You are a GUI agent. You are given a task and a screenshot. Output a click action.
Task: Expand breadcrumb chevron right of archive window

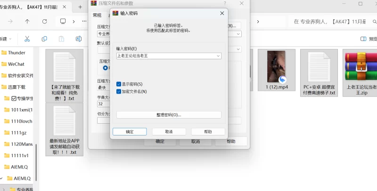[258, 22]
